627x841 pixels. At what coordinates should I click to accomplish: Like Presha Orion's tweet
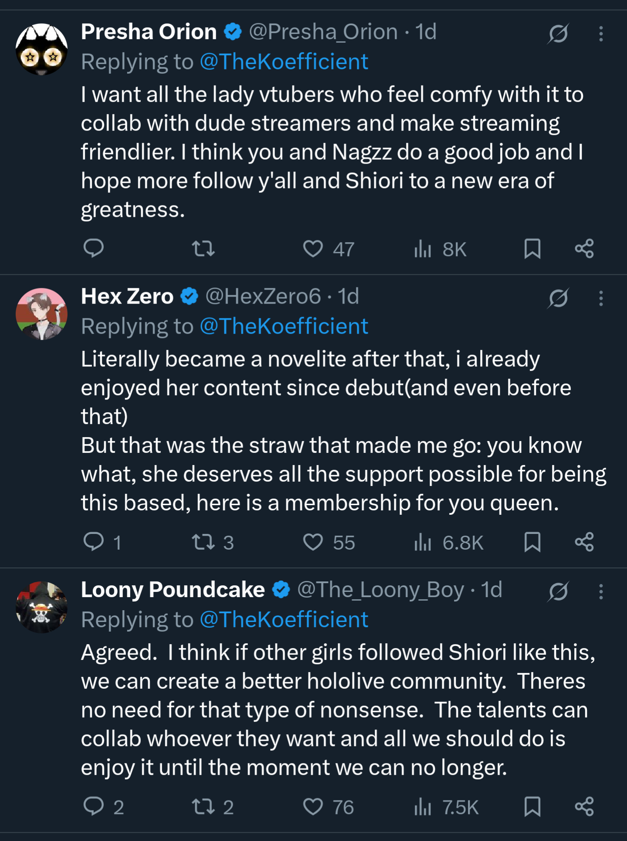point(313,249)
